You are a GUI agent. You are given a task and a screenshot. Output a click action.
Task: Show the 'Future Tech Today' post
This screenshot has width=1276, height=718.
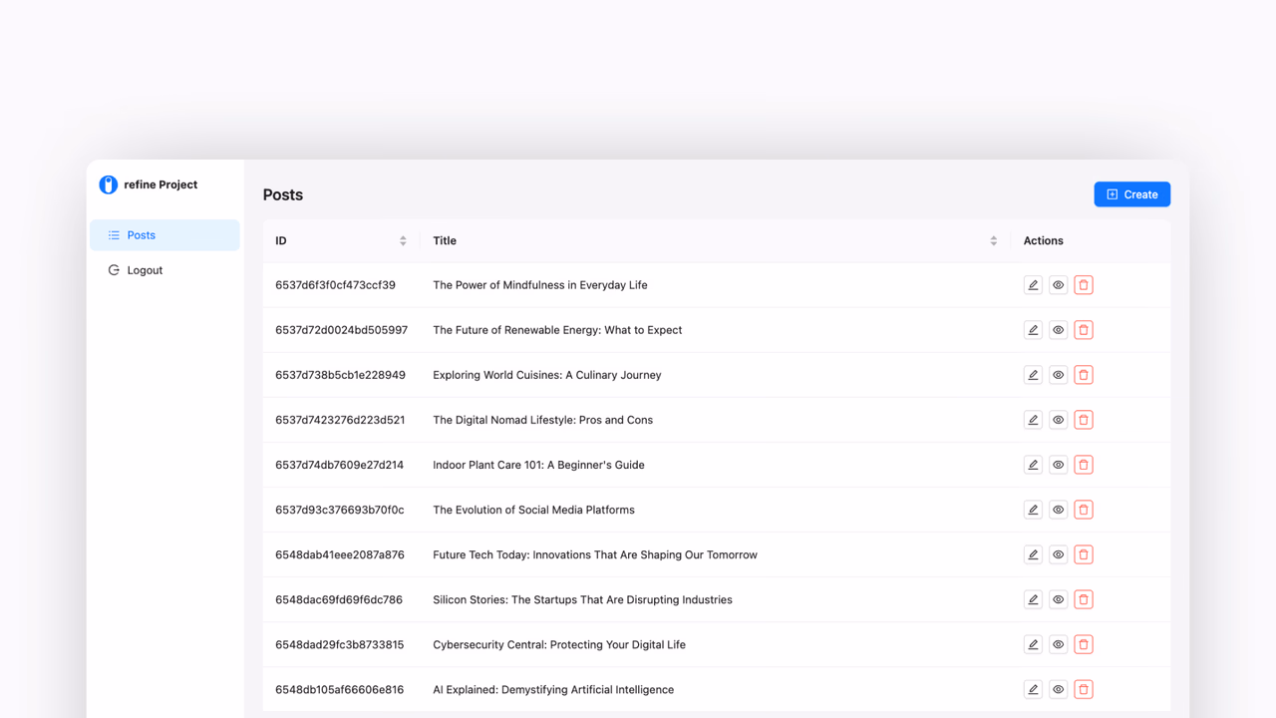coord(1059,554)
